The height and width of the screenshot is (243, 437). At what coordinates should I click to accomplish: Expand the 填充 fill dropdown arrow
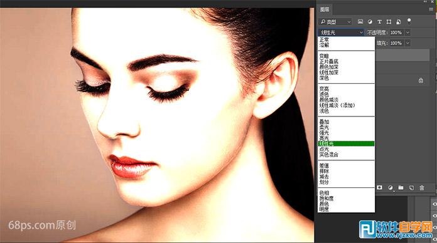(407, 43)
